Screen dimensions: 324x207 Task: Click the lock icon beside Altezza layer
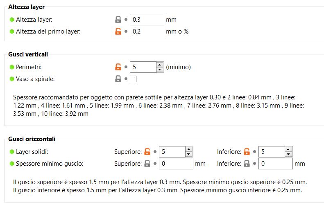[118, 19]
